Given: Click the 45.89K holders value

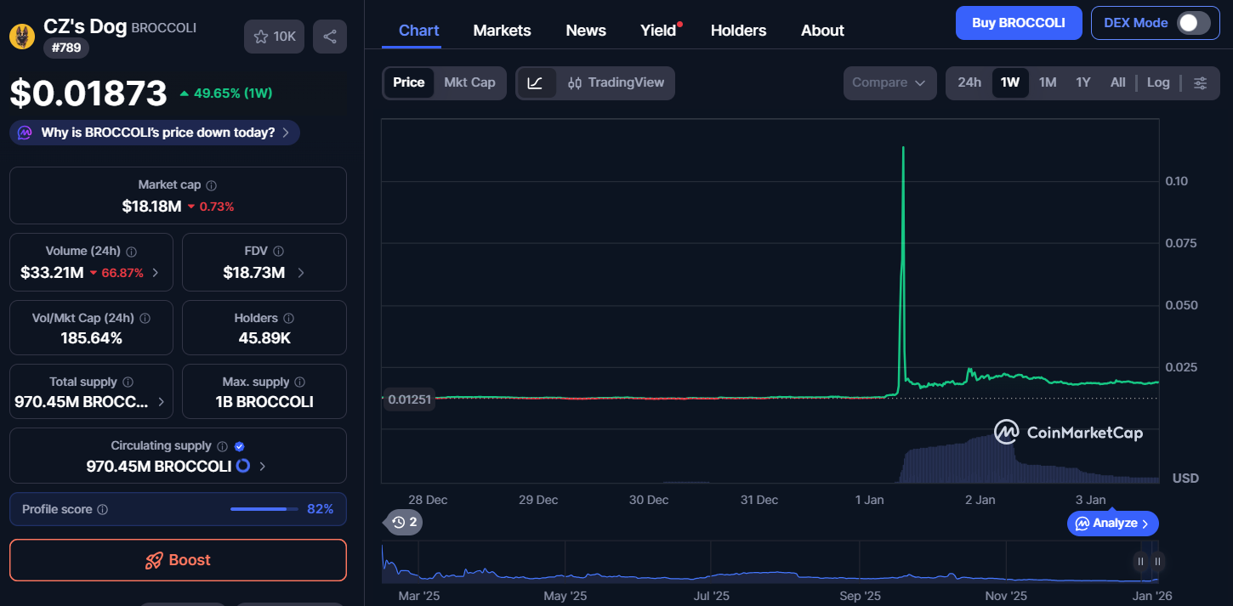Looking at the screenshot, I should (264, 338).
